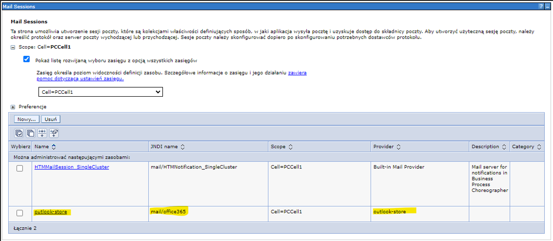Click the Usuń button
The image size is (553, 241).
click(x=51, y=119)
